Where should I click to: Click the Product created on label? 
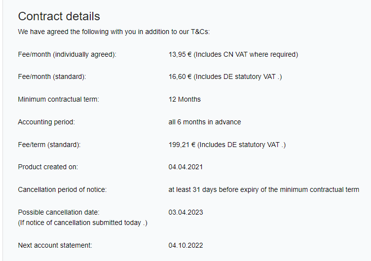coord(48,167)
